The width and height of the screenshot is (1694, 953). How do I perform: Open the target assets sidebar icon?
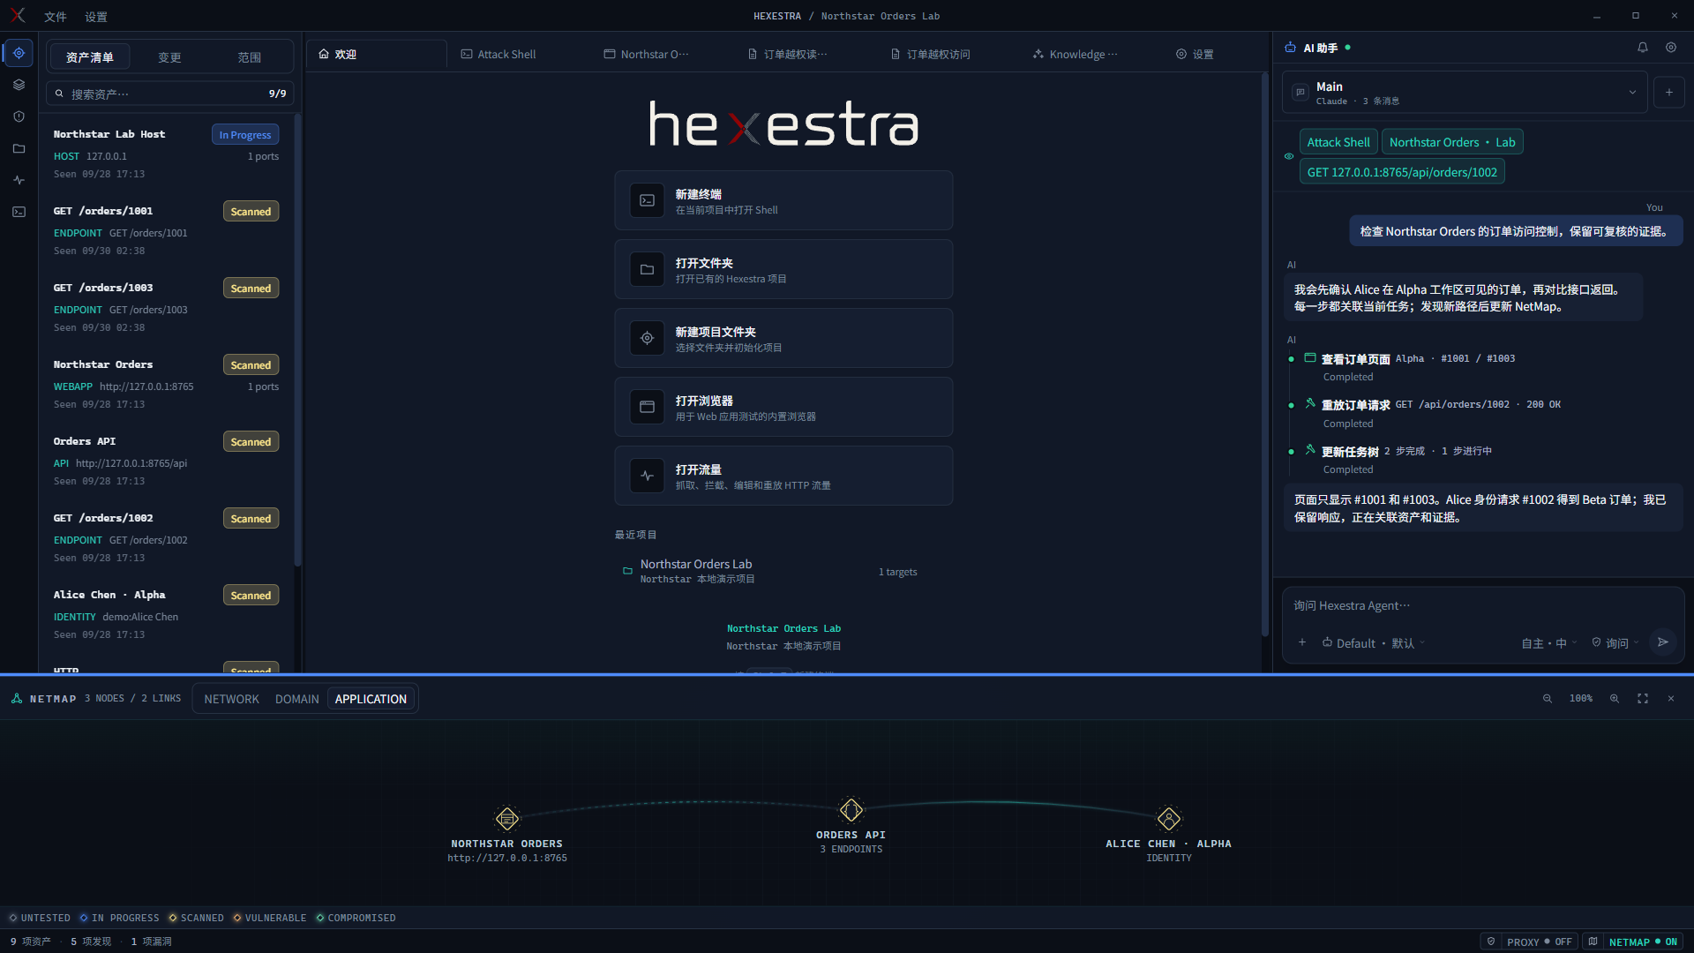point(19,53)
